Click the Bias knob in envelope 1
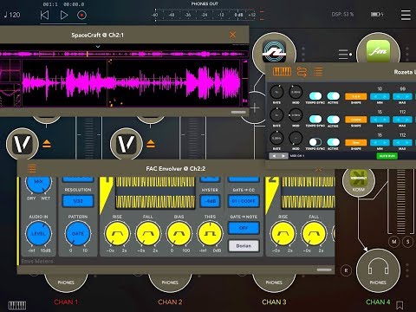 click(x=179, y=233)
